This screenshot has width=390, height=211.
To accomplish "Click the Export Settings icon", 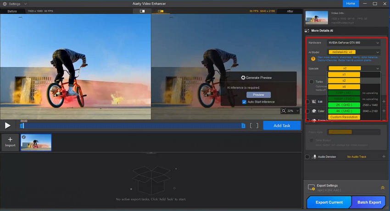I will click(x=311, y=188).
